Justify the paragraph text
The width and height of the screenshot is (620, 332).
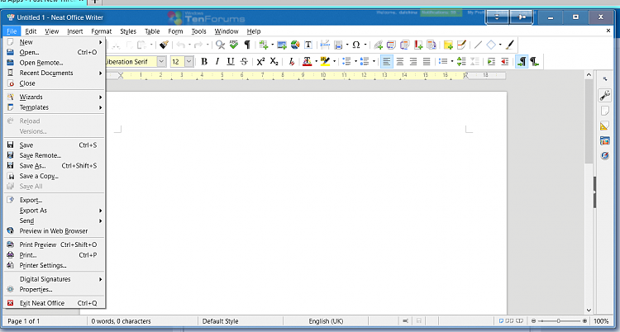tap(427, 62)
